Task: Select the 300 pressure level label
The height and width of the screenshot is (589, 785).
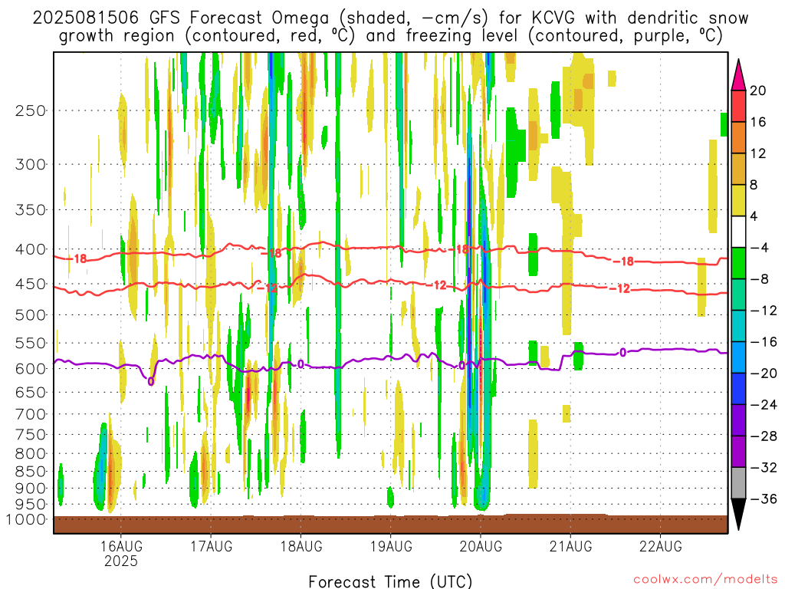Action: (x=31, y=164)
